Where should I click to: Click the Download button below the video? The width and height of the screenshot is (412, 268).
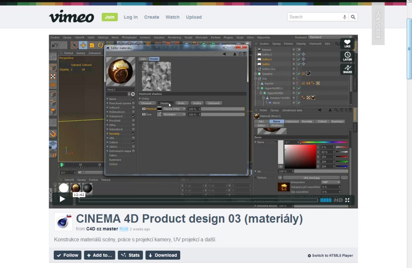[x=163, y=255]
